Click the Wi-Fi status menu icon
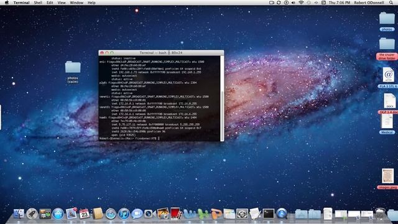Image resolution: width=398 pixels, height=224 pixels. click(301, 2)
